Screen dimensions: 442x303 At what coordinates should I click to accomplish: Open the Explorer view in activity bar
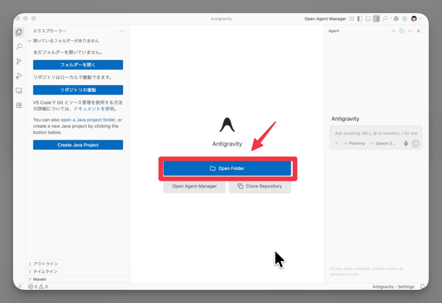click(x=19, y=32)
